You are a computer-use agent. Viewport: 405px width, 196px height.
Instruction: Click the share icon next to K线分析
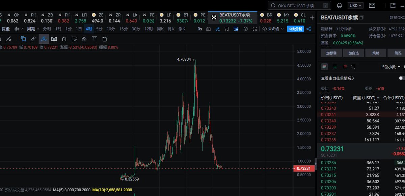[x=308, y=29]
